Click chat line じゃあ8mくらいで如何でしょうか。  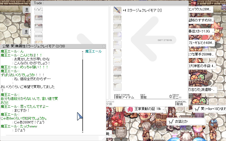[x=24, y=118]
